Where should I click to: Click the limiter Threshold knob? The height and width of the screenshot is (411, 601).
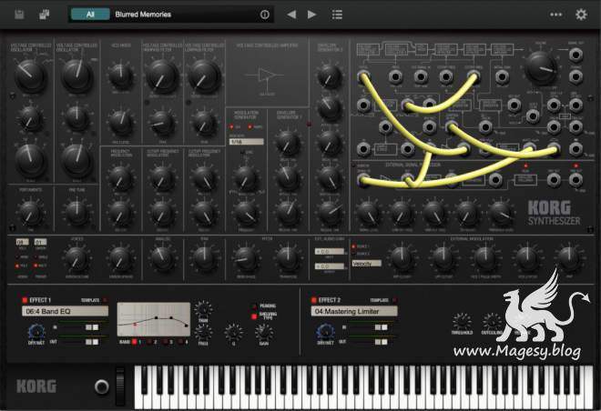click(462, 322)
